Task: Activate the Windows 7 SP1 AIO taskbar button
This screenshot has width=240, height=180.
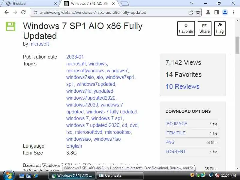Action: click(72, 175)
